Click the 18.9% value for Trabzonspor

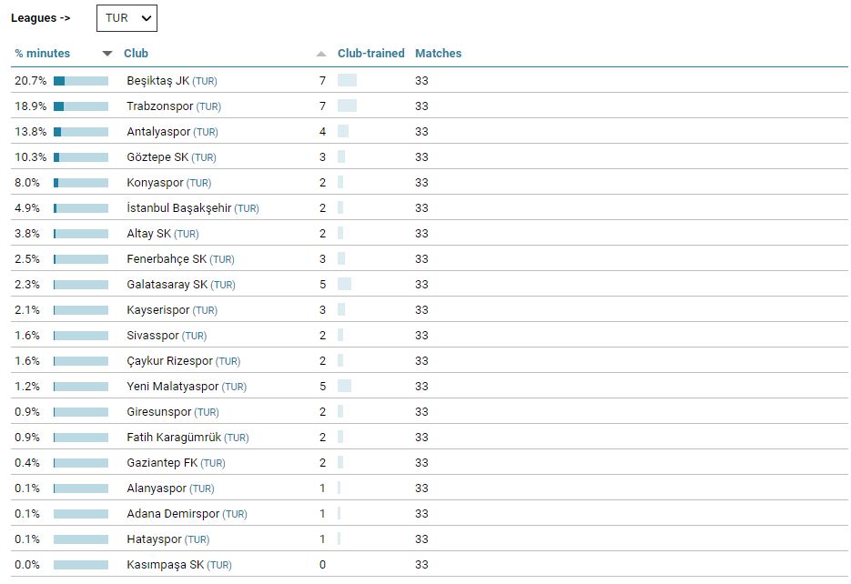click(x=30, y=106)
